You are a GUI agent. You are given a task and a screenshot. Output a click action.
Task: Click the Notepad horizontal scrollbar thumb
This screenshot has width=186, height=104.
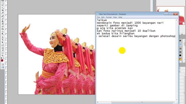pyautogui.click(x=142, y=102)
